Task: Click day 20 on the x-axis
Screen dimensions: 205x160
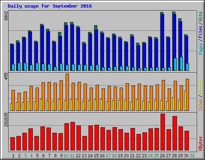Action: point(126,156)
